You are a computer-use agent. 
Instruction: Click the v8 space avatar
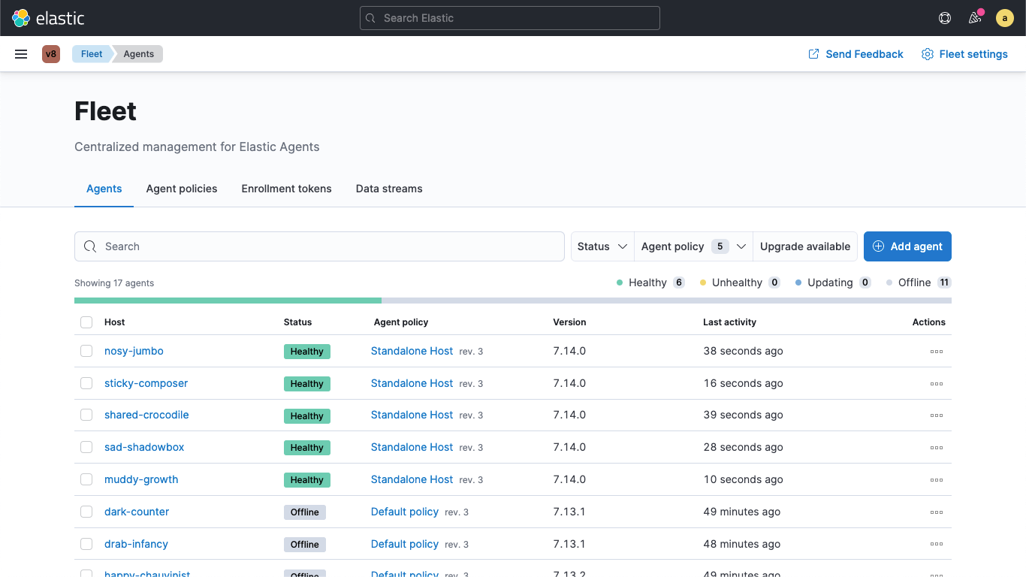pos(51,54)
